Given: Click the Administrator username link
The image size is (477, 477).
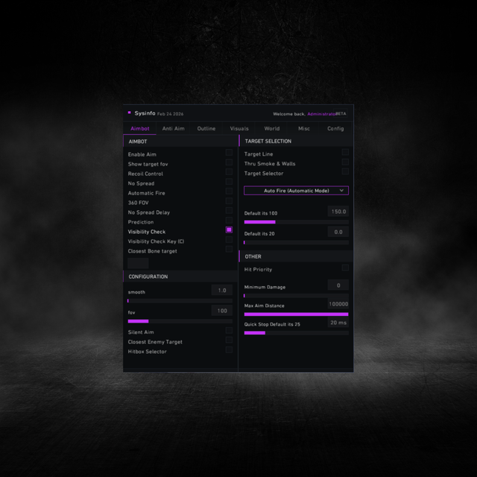Looking at the screenshot, I should [x=321, y=114].
